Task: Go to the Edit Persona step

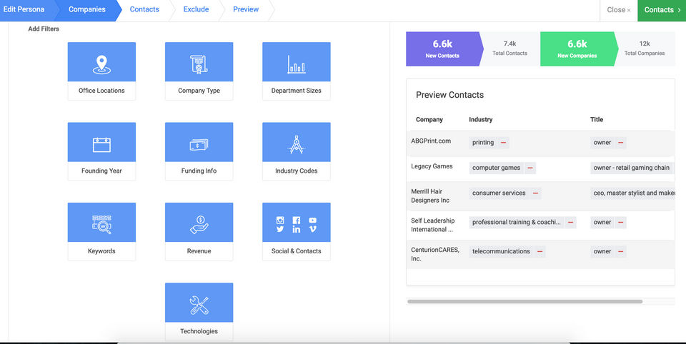Action: tap(26, 9)
